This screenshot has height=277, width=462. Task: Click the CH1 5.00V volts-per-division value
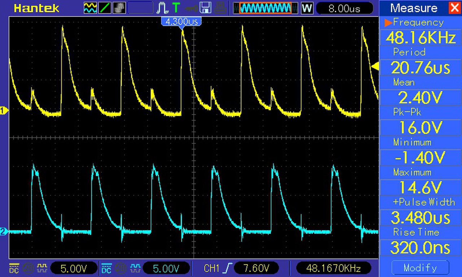pyautogui.click(x=74, y=268)
